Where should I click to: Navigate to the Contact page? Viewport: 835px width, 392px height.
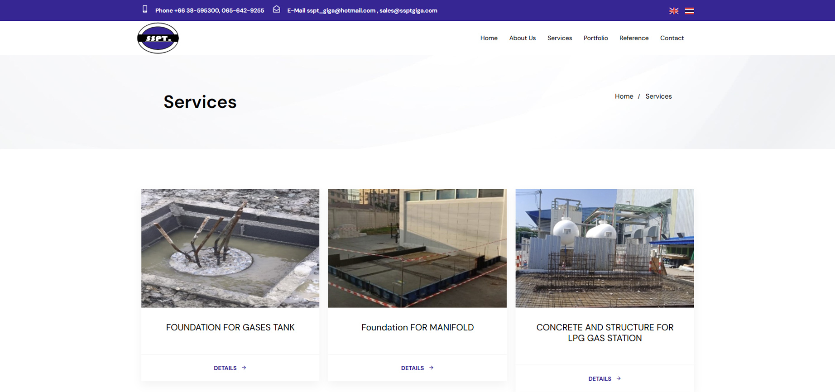(x=672, y=38)
